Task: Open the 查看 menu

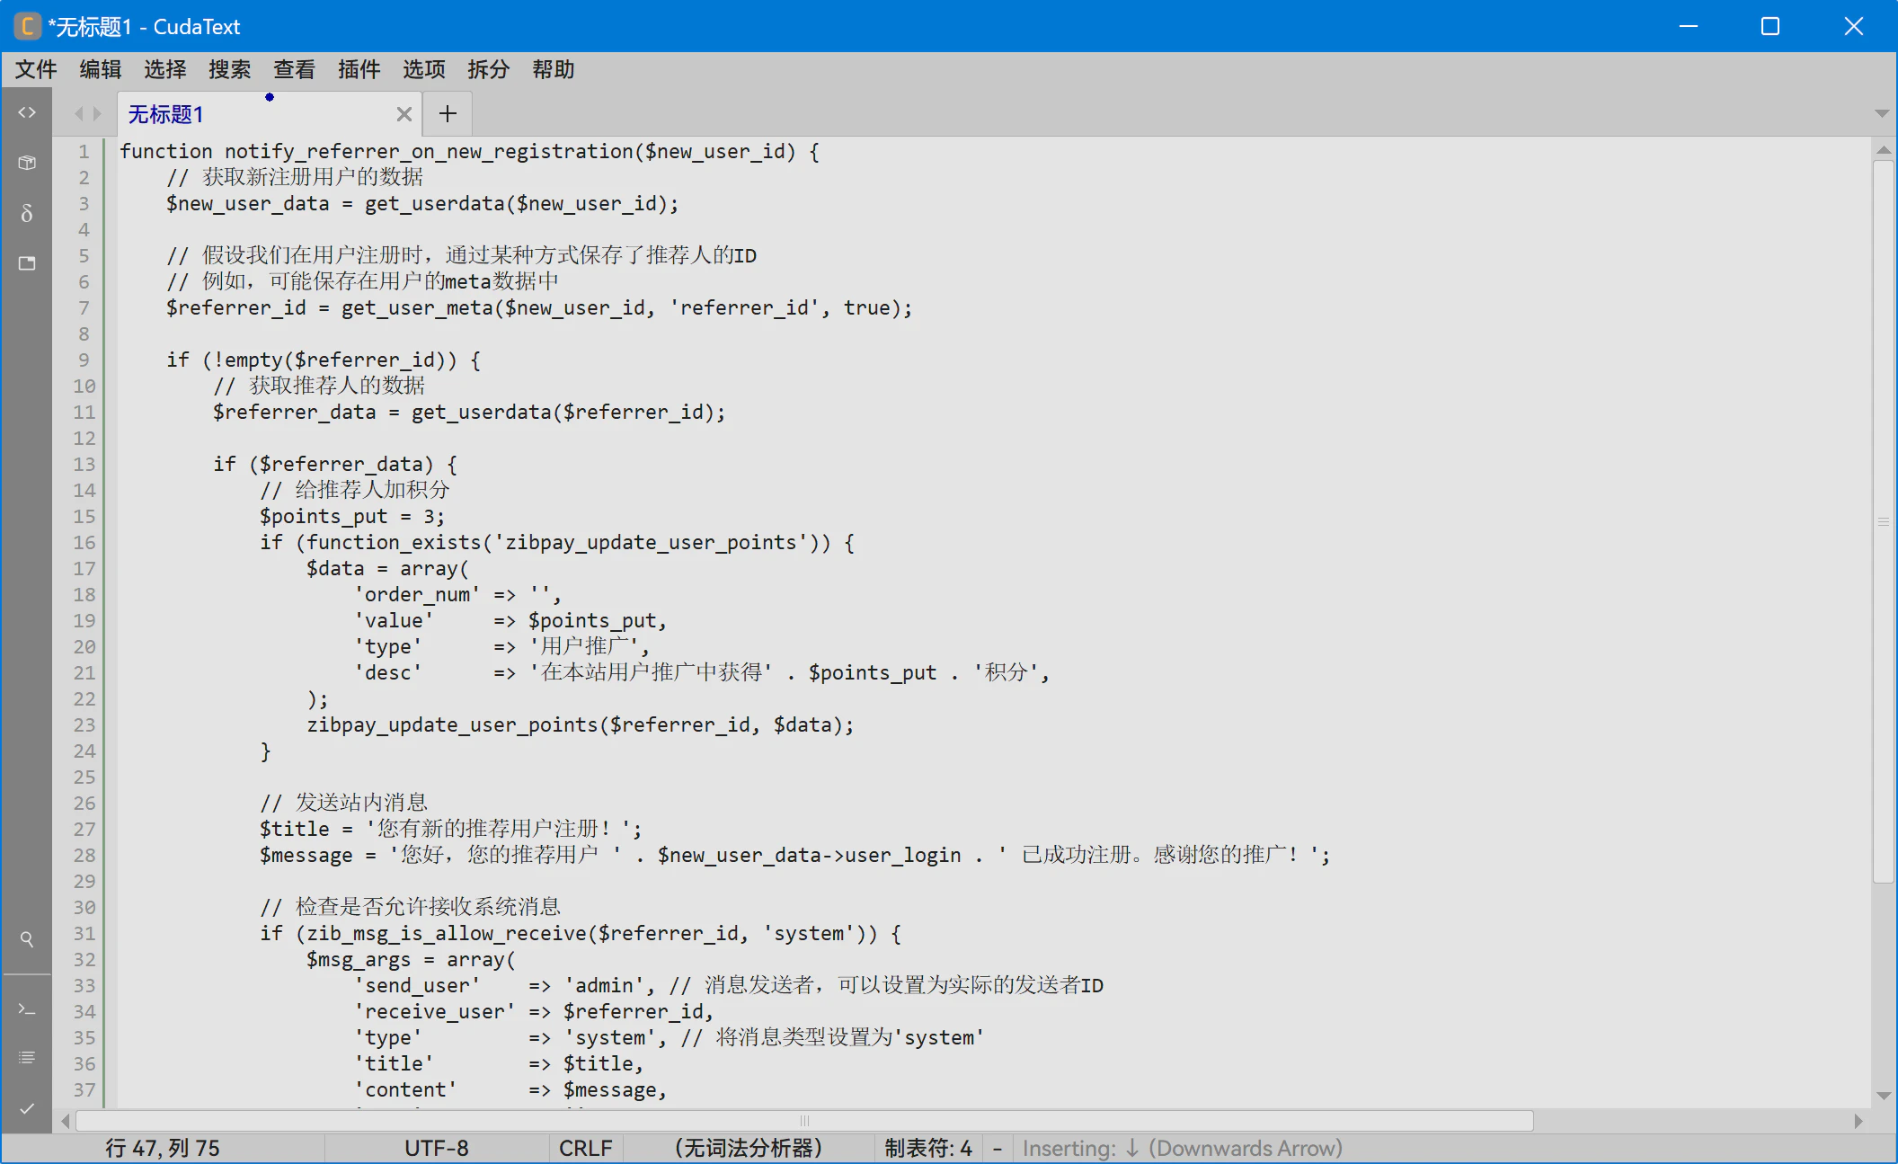Action: [294, 69]
